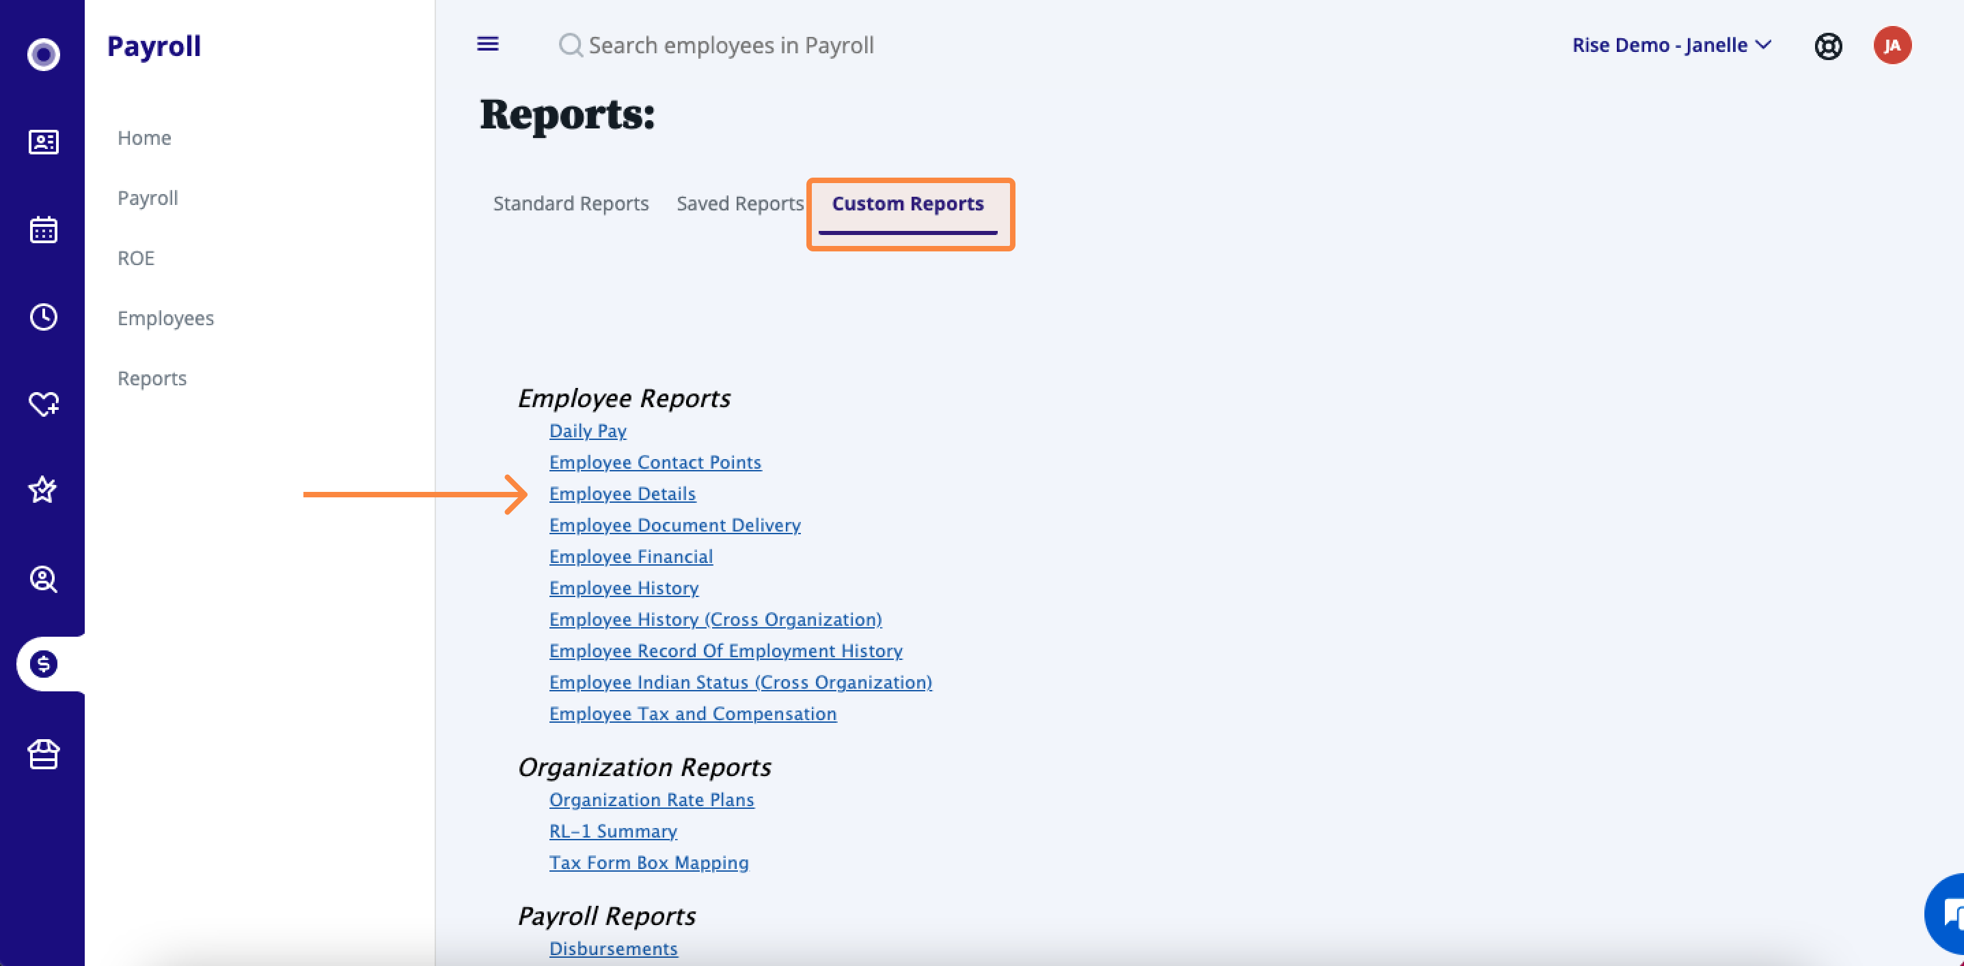Open the RL-1 Summary report
1964x966 pixels.
pos(613,831)
